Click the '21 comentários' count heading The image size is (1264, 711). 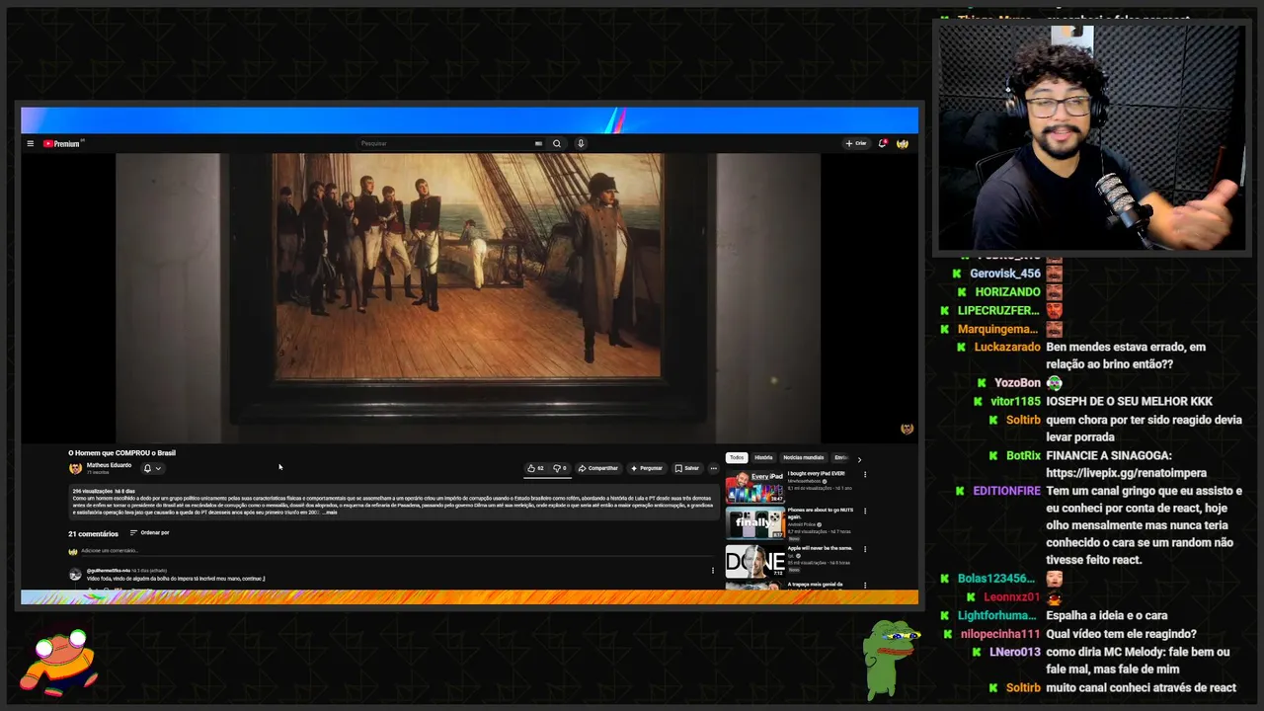94,533
